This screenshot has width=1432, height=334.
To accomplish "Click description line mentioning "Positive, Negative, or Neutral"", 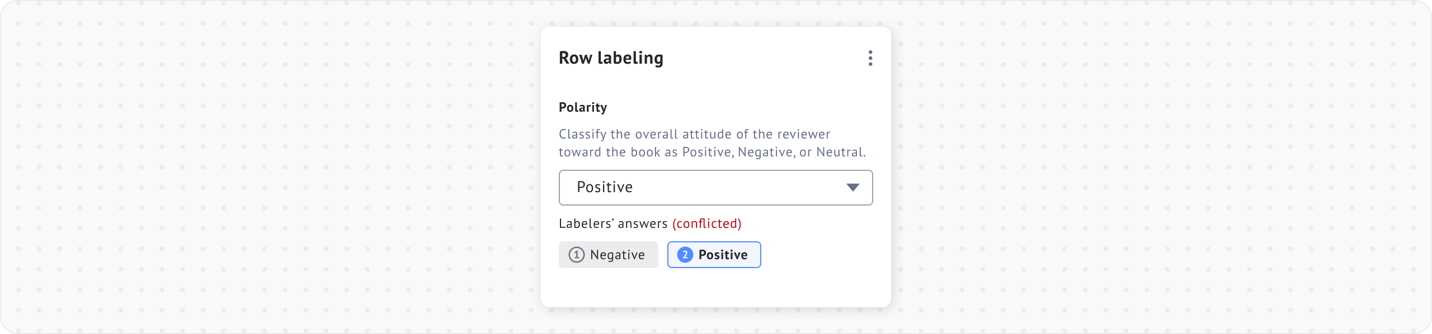I will coord(712,152).
